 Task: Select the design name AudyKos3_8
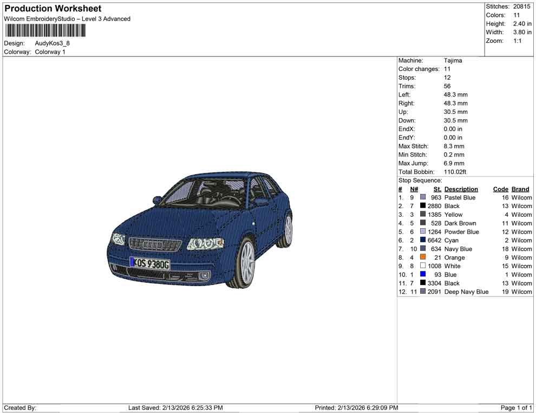pyautogui.click(x=53, y=43)
